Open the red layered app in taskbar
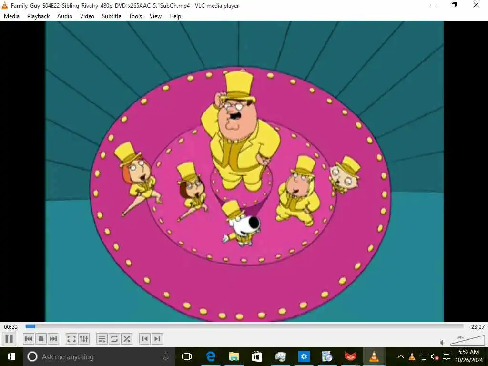The image size is (488, 366). click(351, 356)
